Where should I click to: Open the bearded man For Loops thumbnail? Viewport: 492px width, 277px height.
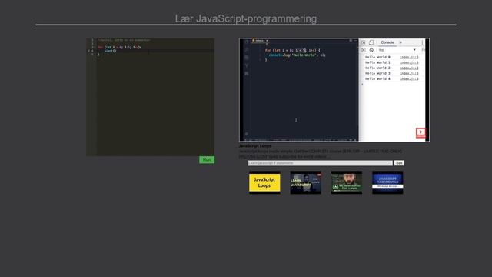(x=347, y=182)
